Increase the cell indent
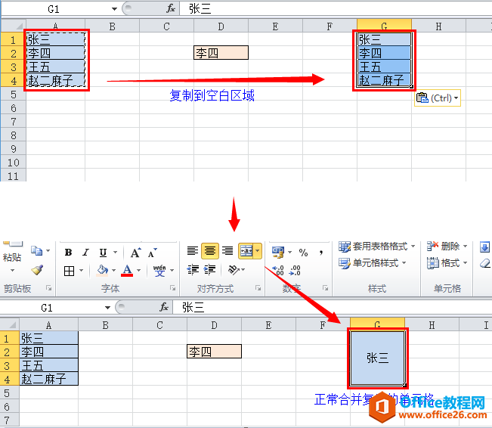The height and width of the screenshot is (428, 492). pyautogui.click(x=209, y=270)
